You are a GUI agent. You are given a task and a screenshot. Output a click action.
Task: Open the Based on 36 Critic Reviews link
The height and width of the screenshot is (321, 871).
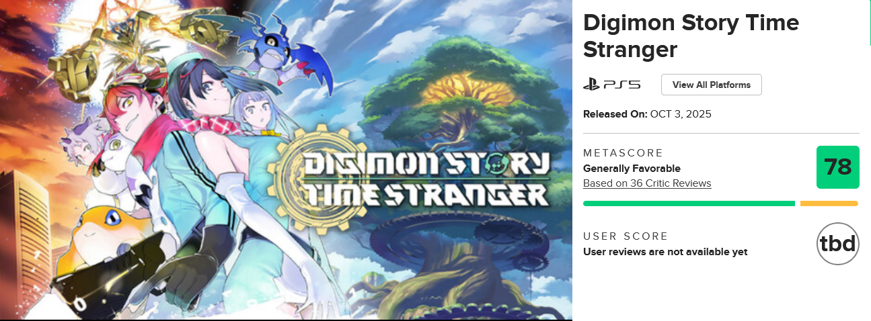(x=646, y=183)
